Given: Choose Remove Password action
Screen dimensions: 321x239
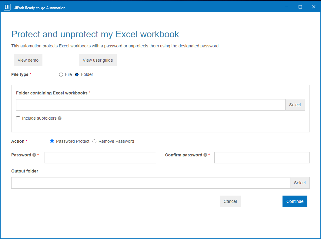Looking at the screenshot, I should tap(94, 141).
